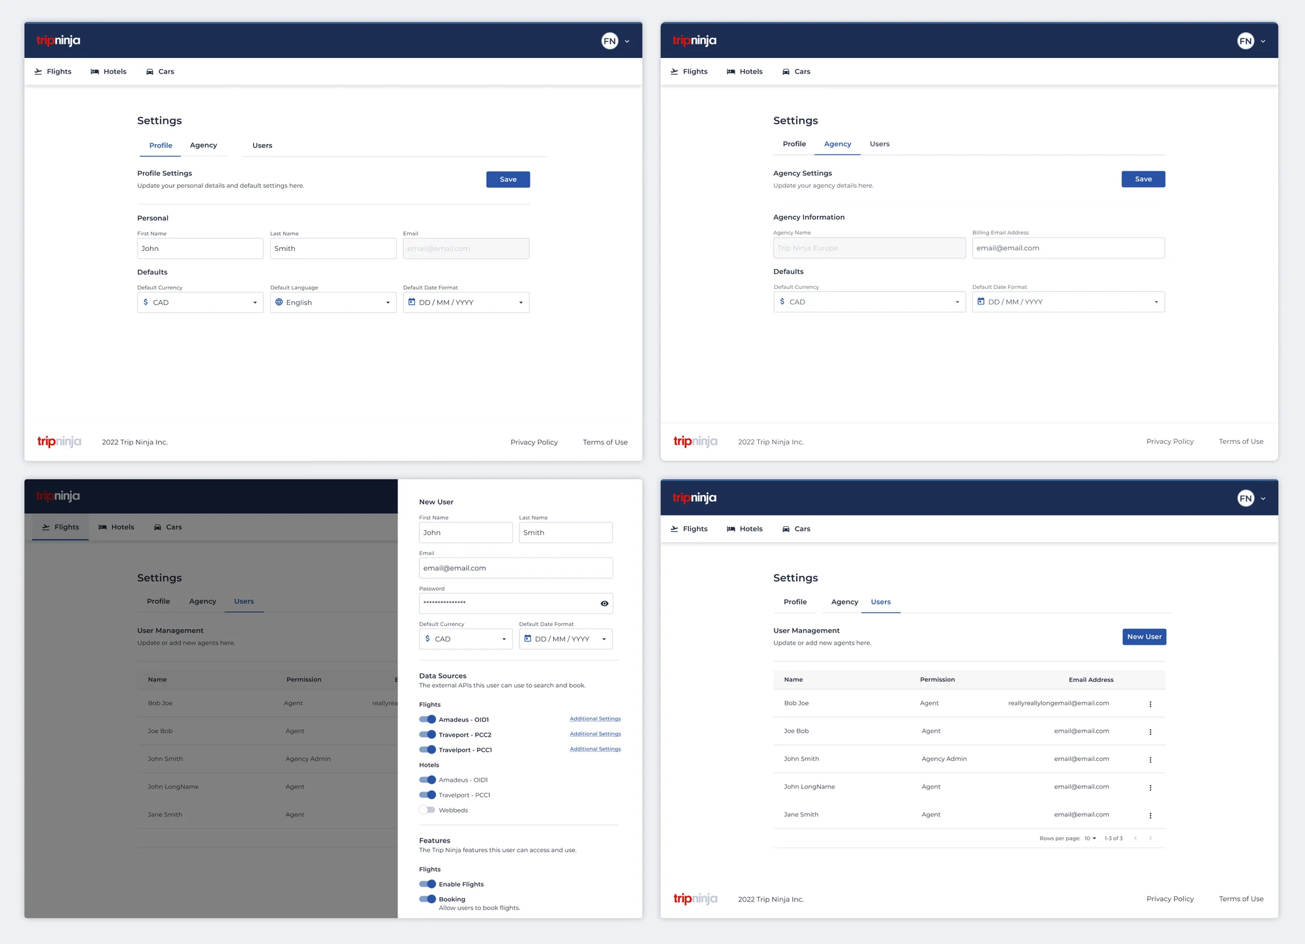Image resolution: width=1305 pixels, height=944 pixels.
Task: Open New User Default Date Format dropdown
Action: pos(566,639)
